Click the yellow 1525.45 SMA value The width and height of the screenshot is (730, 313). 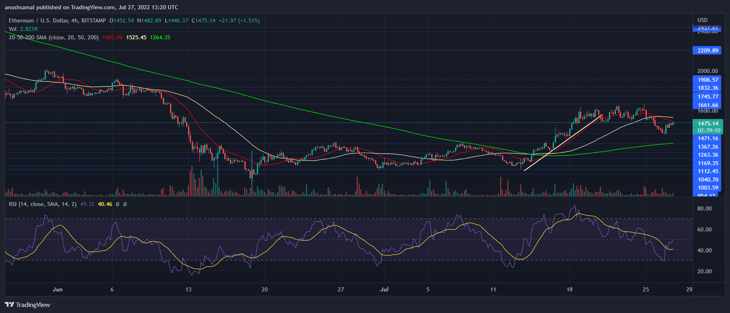[x=136, y=37]
